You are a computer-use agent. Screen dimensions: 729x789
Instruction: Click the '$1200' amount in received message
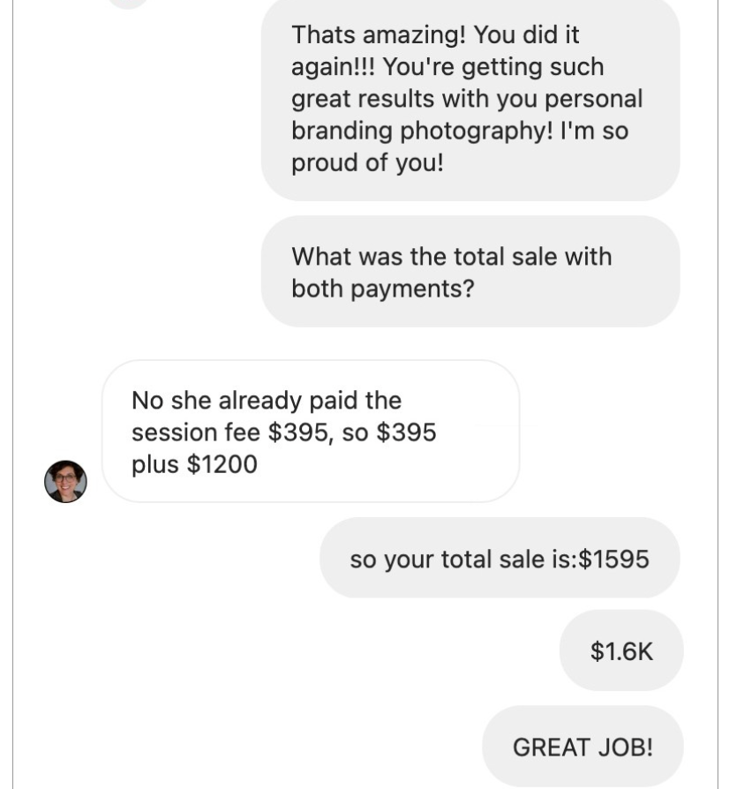pyautogui.click(x=222, y=464)
